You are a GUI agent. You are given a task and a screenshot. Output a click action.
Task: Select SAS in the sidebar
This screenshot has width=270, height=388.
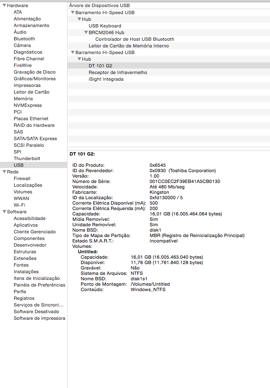(18, 132)
